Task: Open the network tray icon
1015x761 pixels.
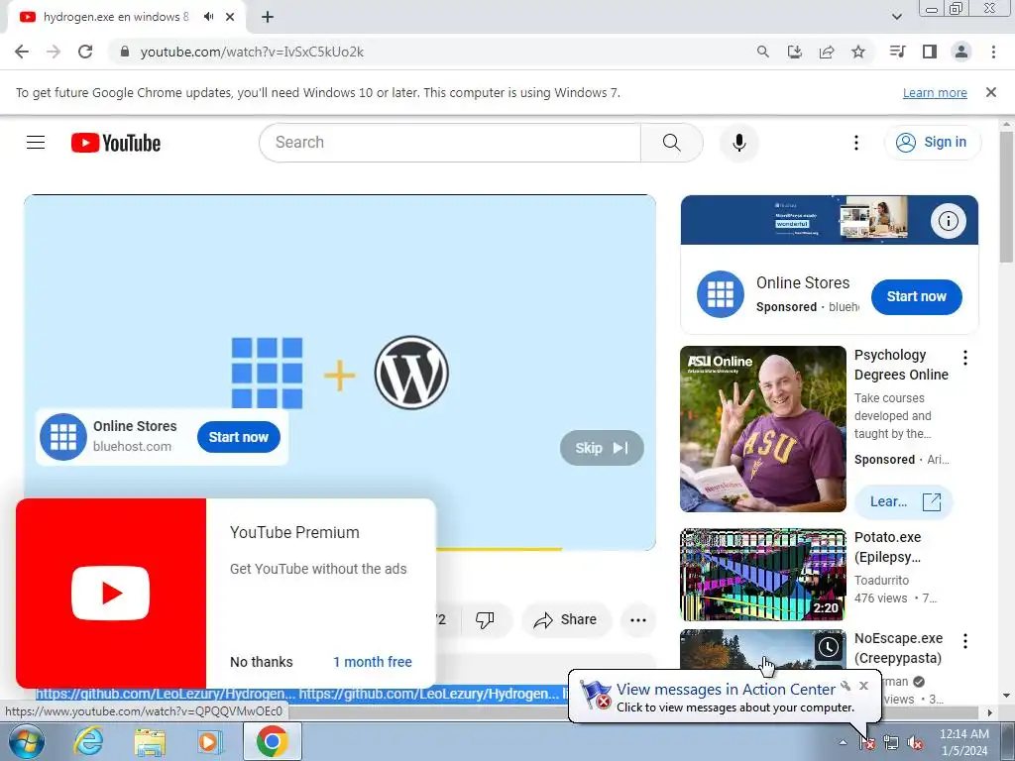Action: 891,743
